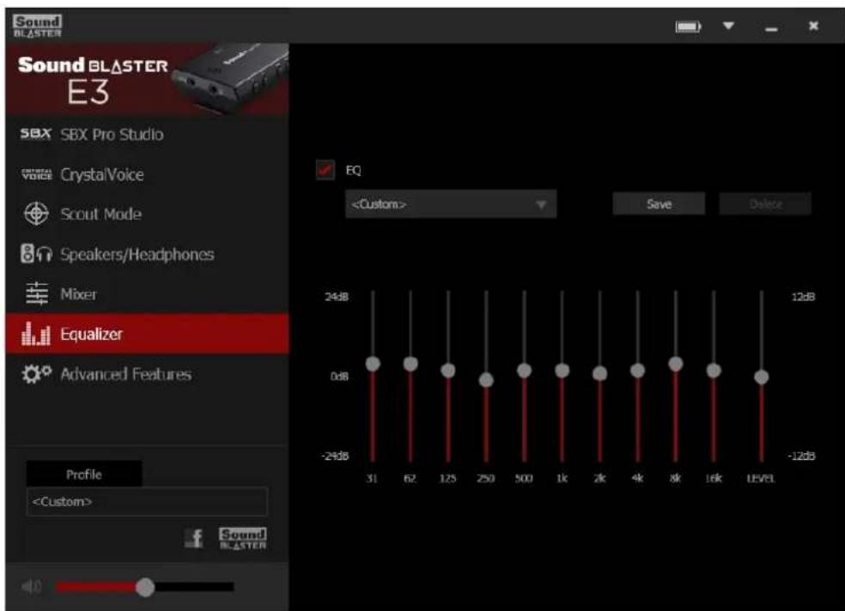Open SBX Pro Studio section
Screen dimensions: 845x611
(x=148, y=134)
